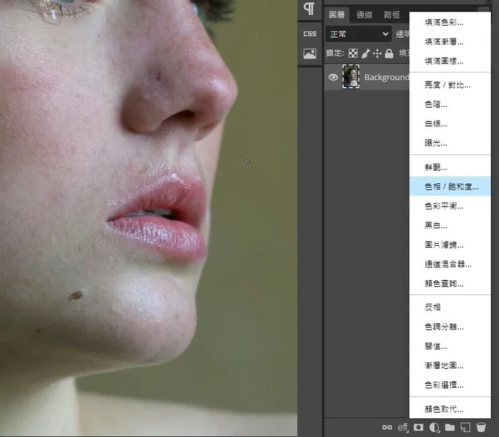Choose 色階... adjustment
The image size is (499, 437).
[450, 104]
